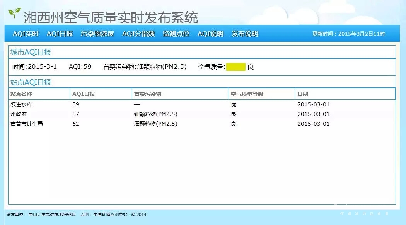The image size is (406, 225).
Task: Open 监测点位 in the navigation bar
Action: (x=176, y=34)
